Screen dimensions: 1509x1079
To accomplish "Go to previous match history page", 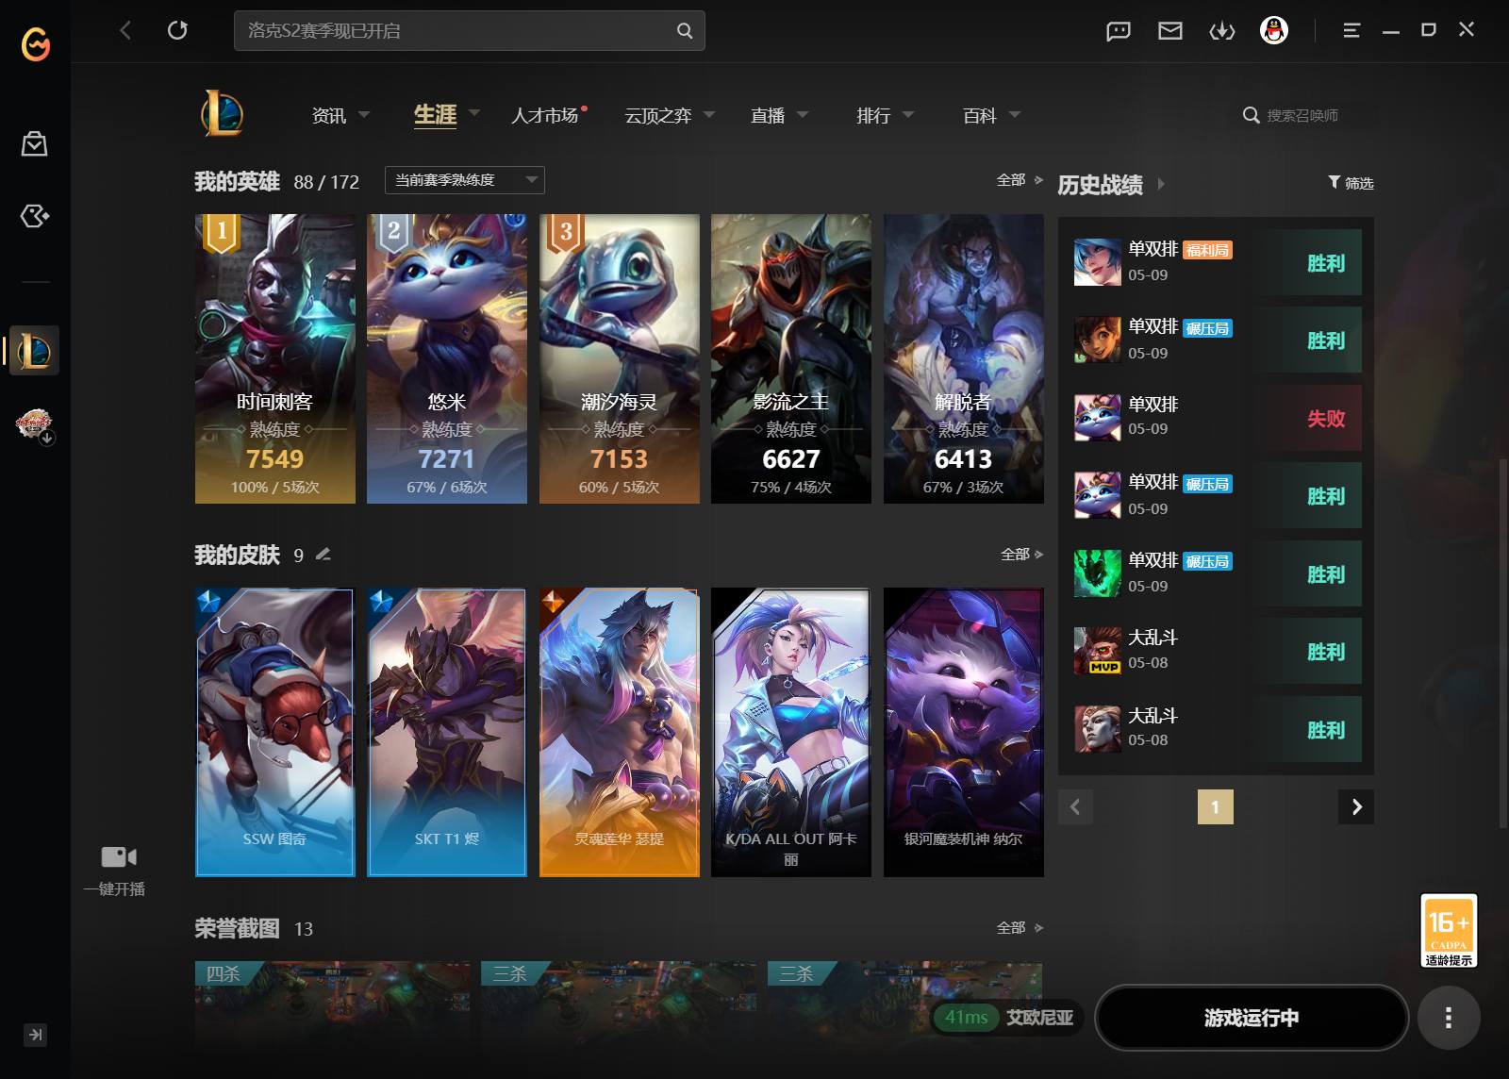I will coord(1075,806).
